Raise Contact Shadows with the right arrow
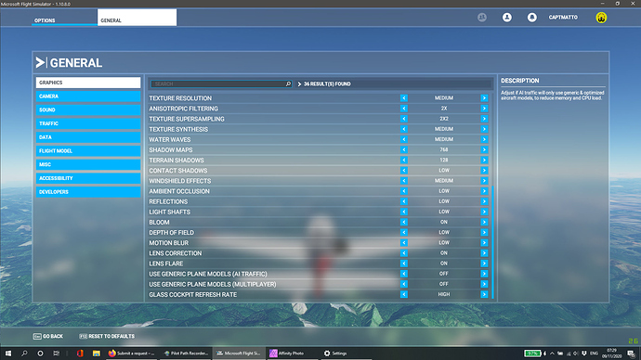Screen dimensions: 641x360 484,170
